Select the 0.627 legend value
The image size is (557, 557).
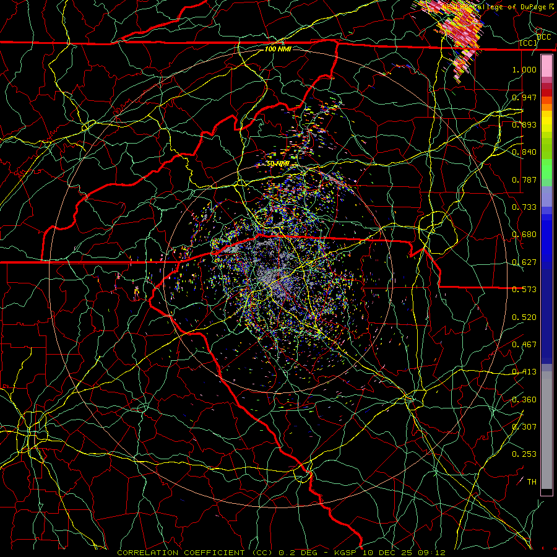tap(524, 262)
